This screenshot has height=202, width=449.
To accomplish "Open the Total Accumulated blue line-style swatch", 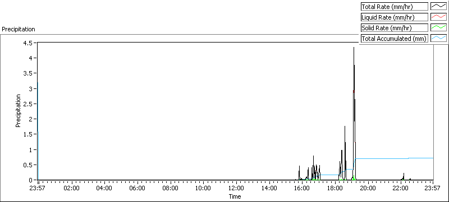I will pyautogui.click(x=438, y=38).
